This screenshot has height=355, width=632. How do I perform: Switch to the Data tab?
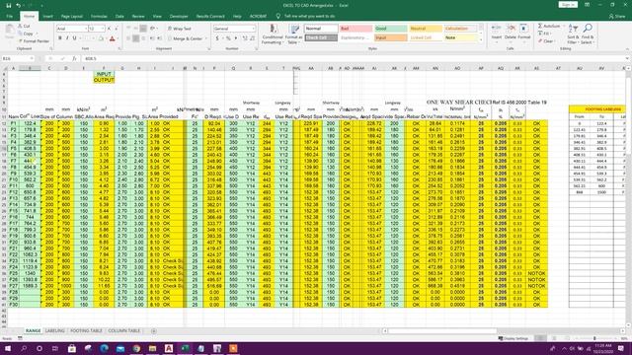tap(119, 16)
